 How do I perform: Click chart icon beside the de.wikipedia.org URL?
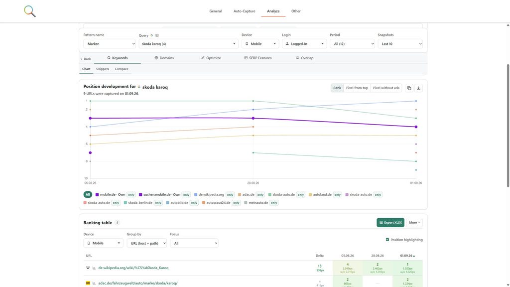point(94,268)
